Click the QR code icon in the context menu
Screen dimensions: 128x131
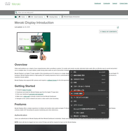click(72, 86)
